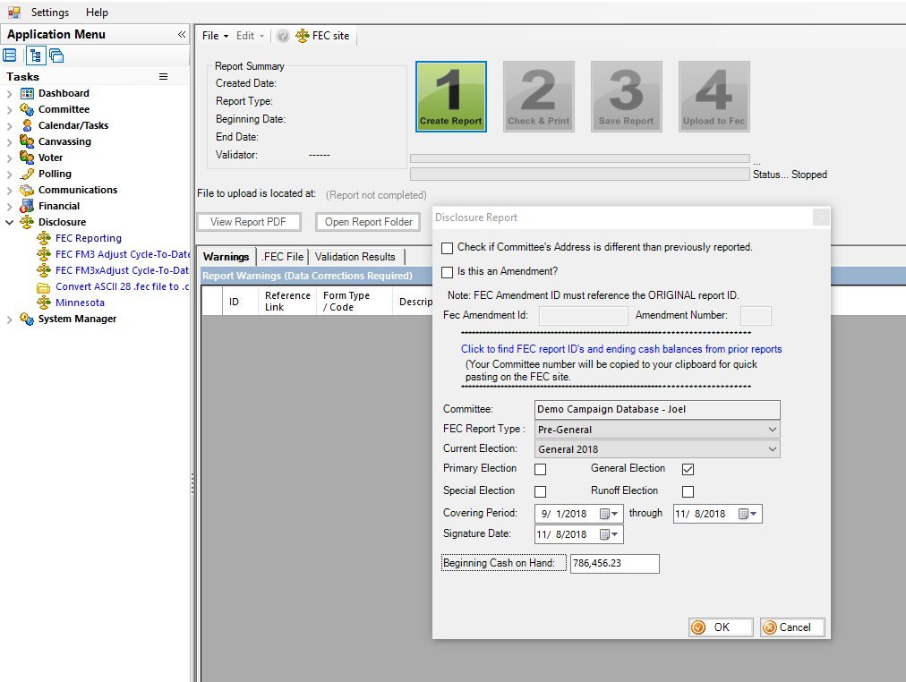Viewport: 906px width, 682px height.
Task: Click the Check & Print step 2 icon
Action: [538, 97]
